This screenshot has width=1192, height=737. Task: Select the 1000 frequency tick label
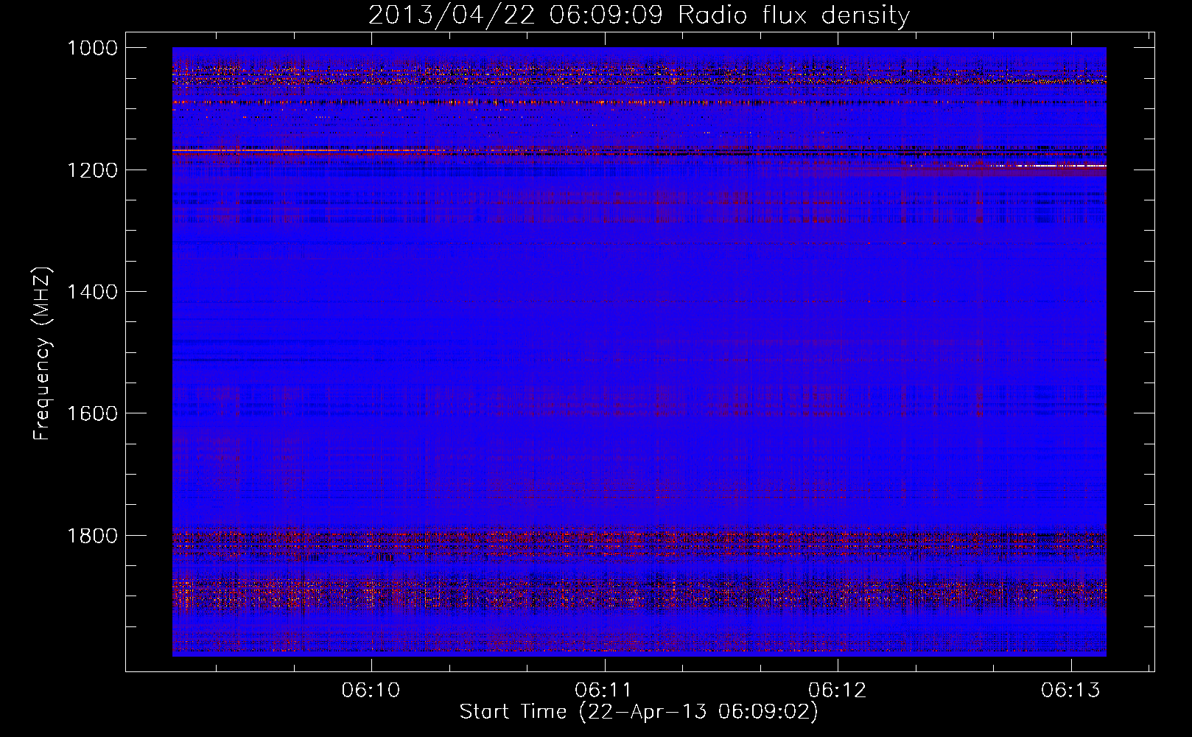92,48
